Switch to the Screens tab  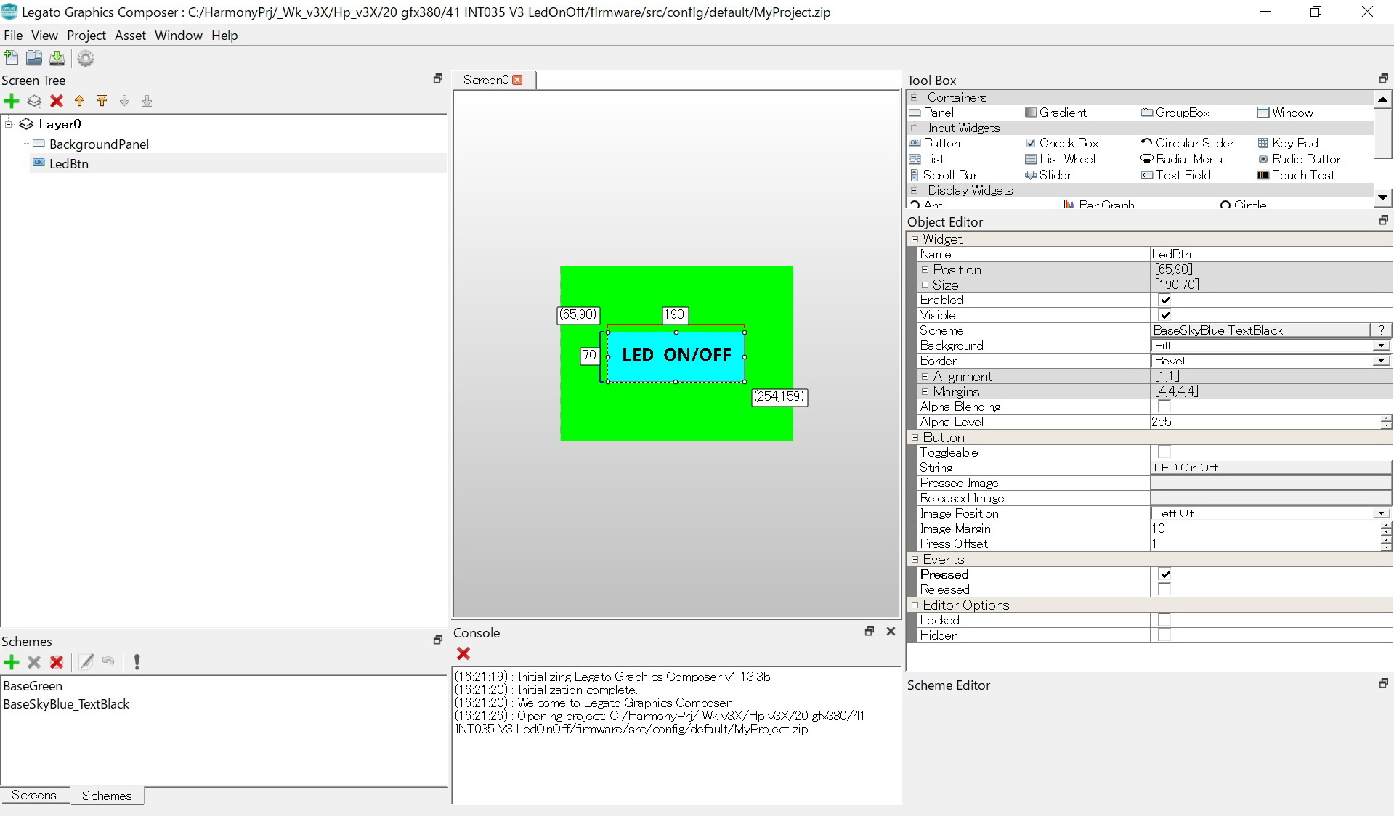[34, 795]
